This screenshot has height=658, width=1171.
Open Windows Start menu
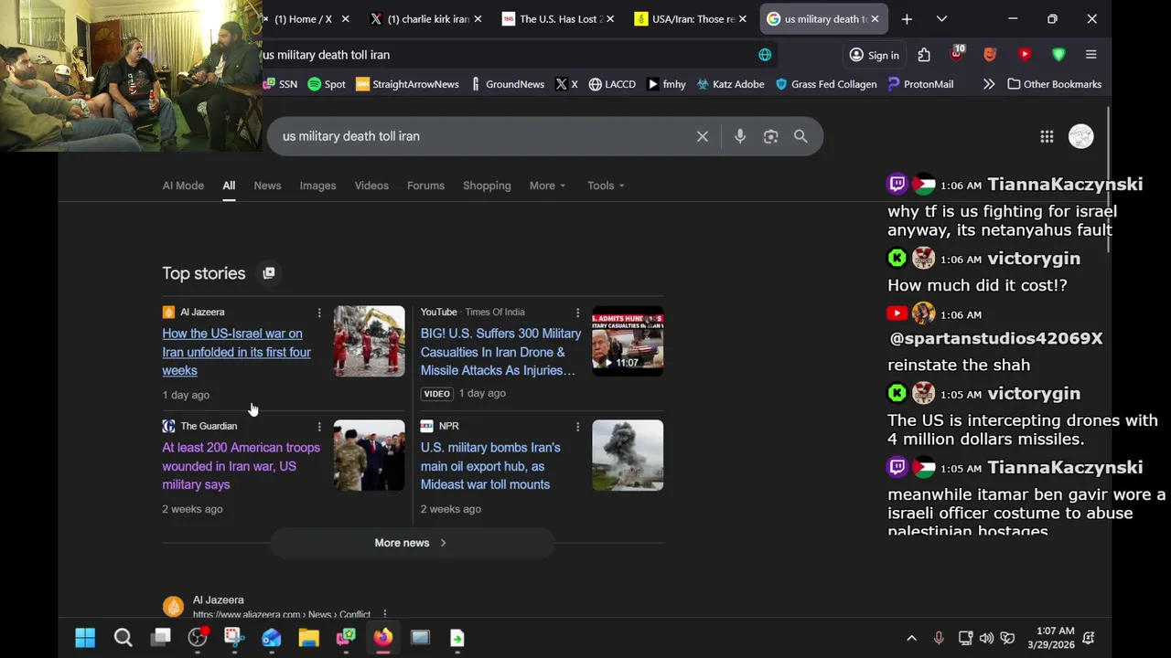point(85,638)
